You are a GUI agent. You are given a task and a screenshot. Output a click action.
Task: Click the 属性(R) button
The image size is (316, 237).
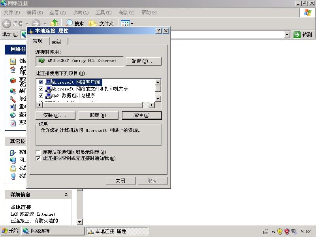142,115
